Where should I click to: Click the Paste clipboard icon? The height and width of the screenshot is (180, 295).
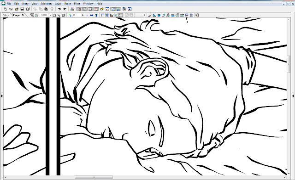[46, 9]
